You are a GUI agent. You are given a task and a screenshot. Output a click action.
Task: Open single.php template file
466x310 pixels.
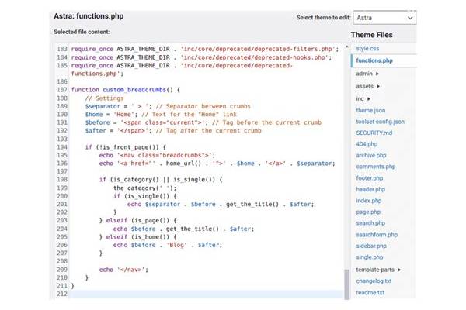coord(370,257)
